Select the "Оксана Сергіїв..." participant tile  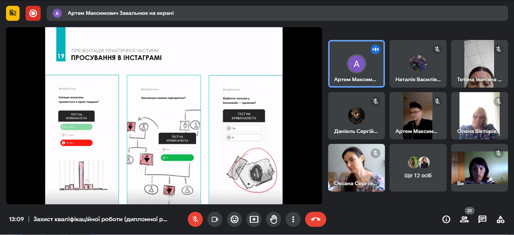[356, 167]
